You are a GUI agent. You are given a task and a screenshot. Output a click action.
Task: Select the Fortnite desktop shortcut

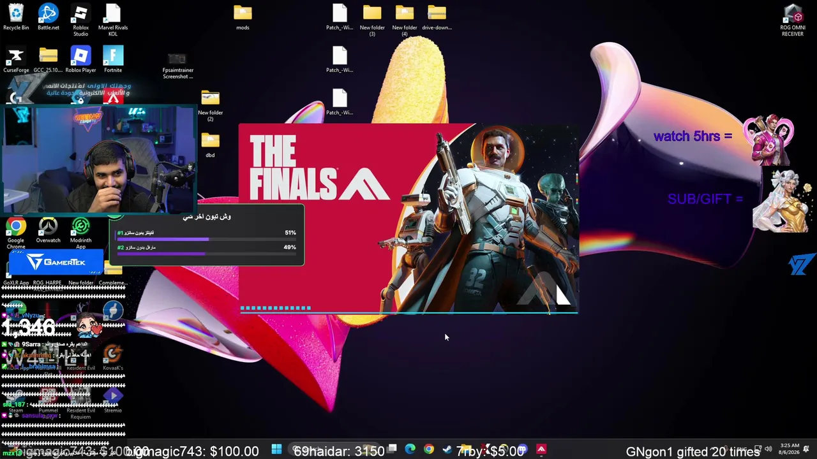(113, 60)
